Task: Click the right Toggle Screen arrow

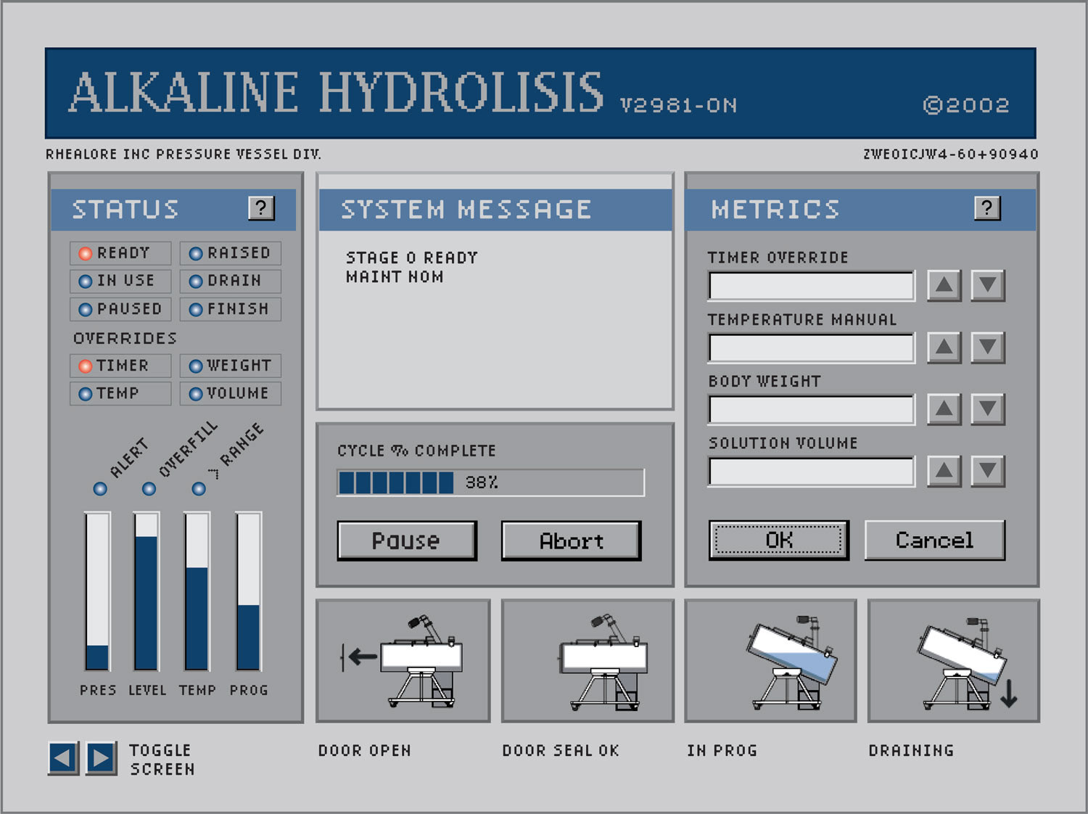Action: tap(98, 759)
